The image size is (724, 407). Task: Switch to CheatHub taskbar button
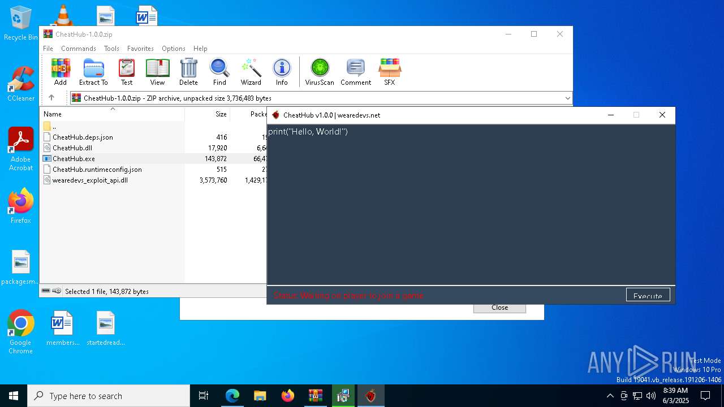370,396
